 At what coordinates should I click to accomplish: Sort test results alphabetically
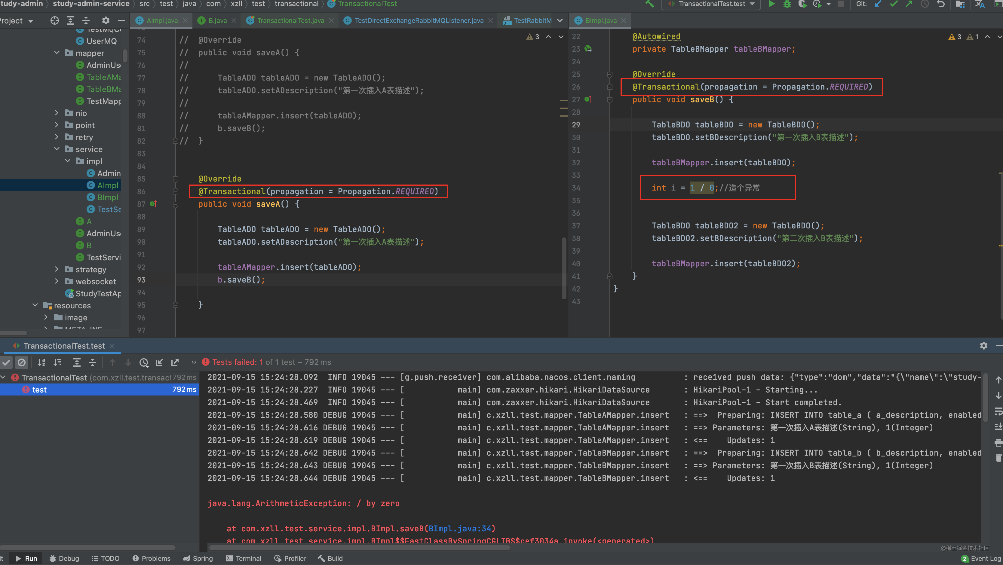pyautogui.click(x=41, y=362)
